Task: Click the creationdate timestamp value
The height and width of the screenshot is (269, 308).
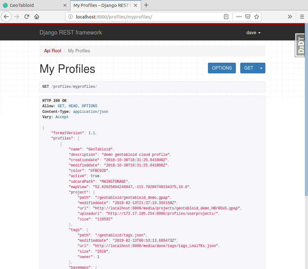Action: (x=135, y=160)
